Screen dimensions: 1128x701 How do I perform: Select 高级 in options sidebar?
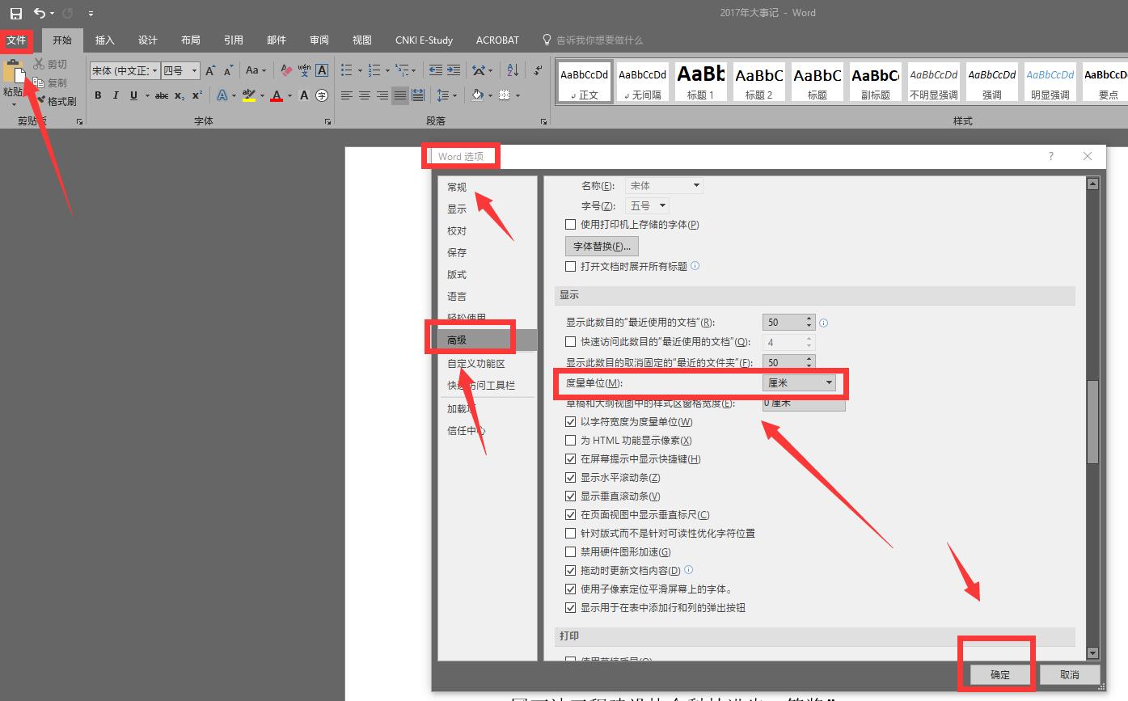[x=488, y=340]
